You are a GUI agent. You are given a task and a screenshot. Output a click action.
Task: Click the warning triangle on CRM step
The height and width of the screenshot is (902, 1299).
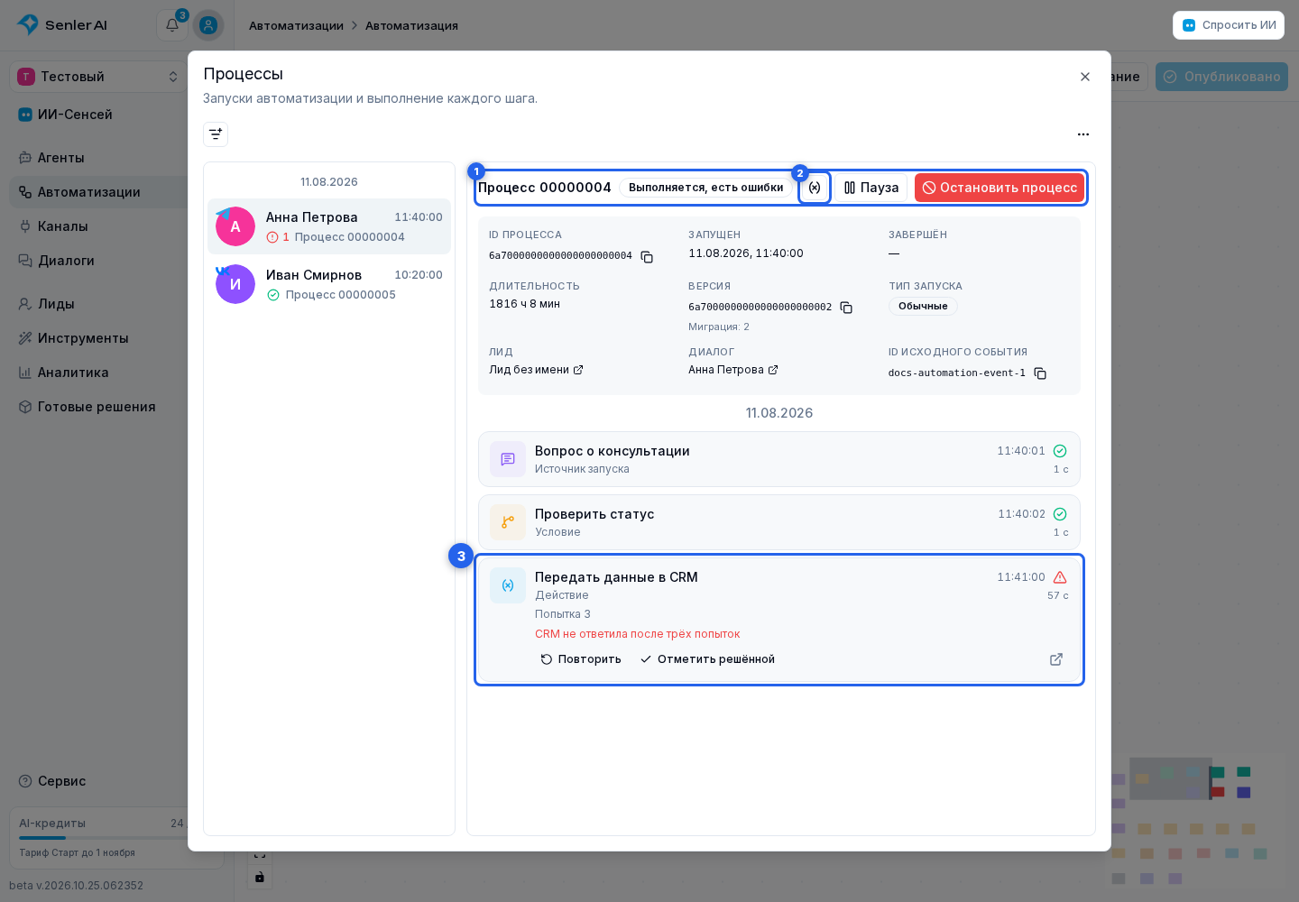click(1060, 577)
